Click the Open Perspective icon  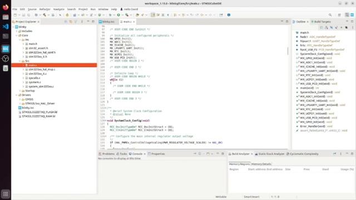pyautogui.click(x=339, y=15)
